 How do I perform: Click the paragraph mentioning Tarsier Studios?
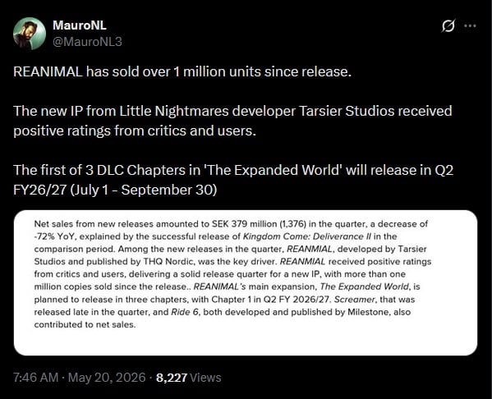tap(232, 121)
